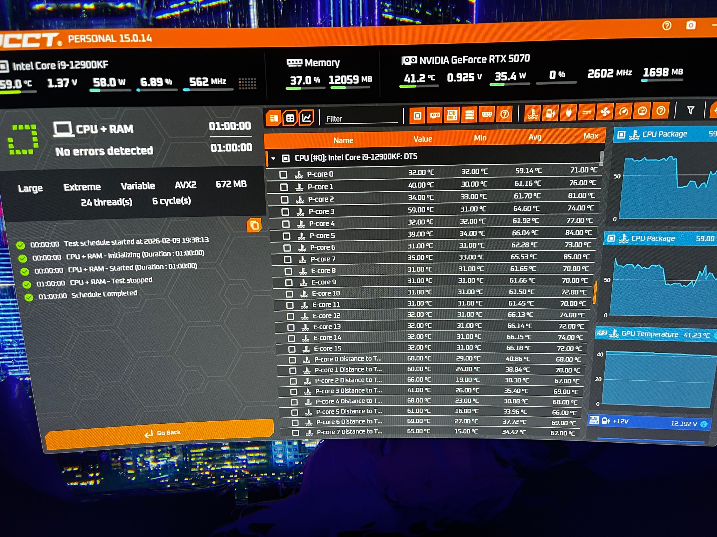Viewport: 717px width, 537px height.
Task: Check the P-core 3 checkbox
Action: tap(285, 212)
